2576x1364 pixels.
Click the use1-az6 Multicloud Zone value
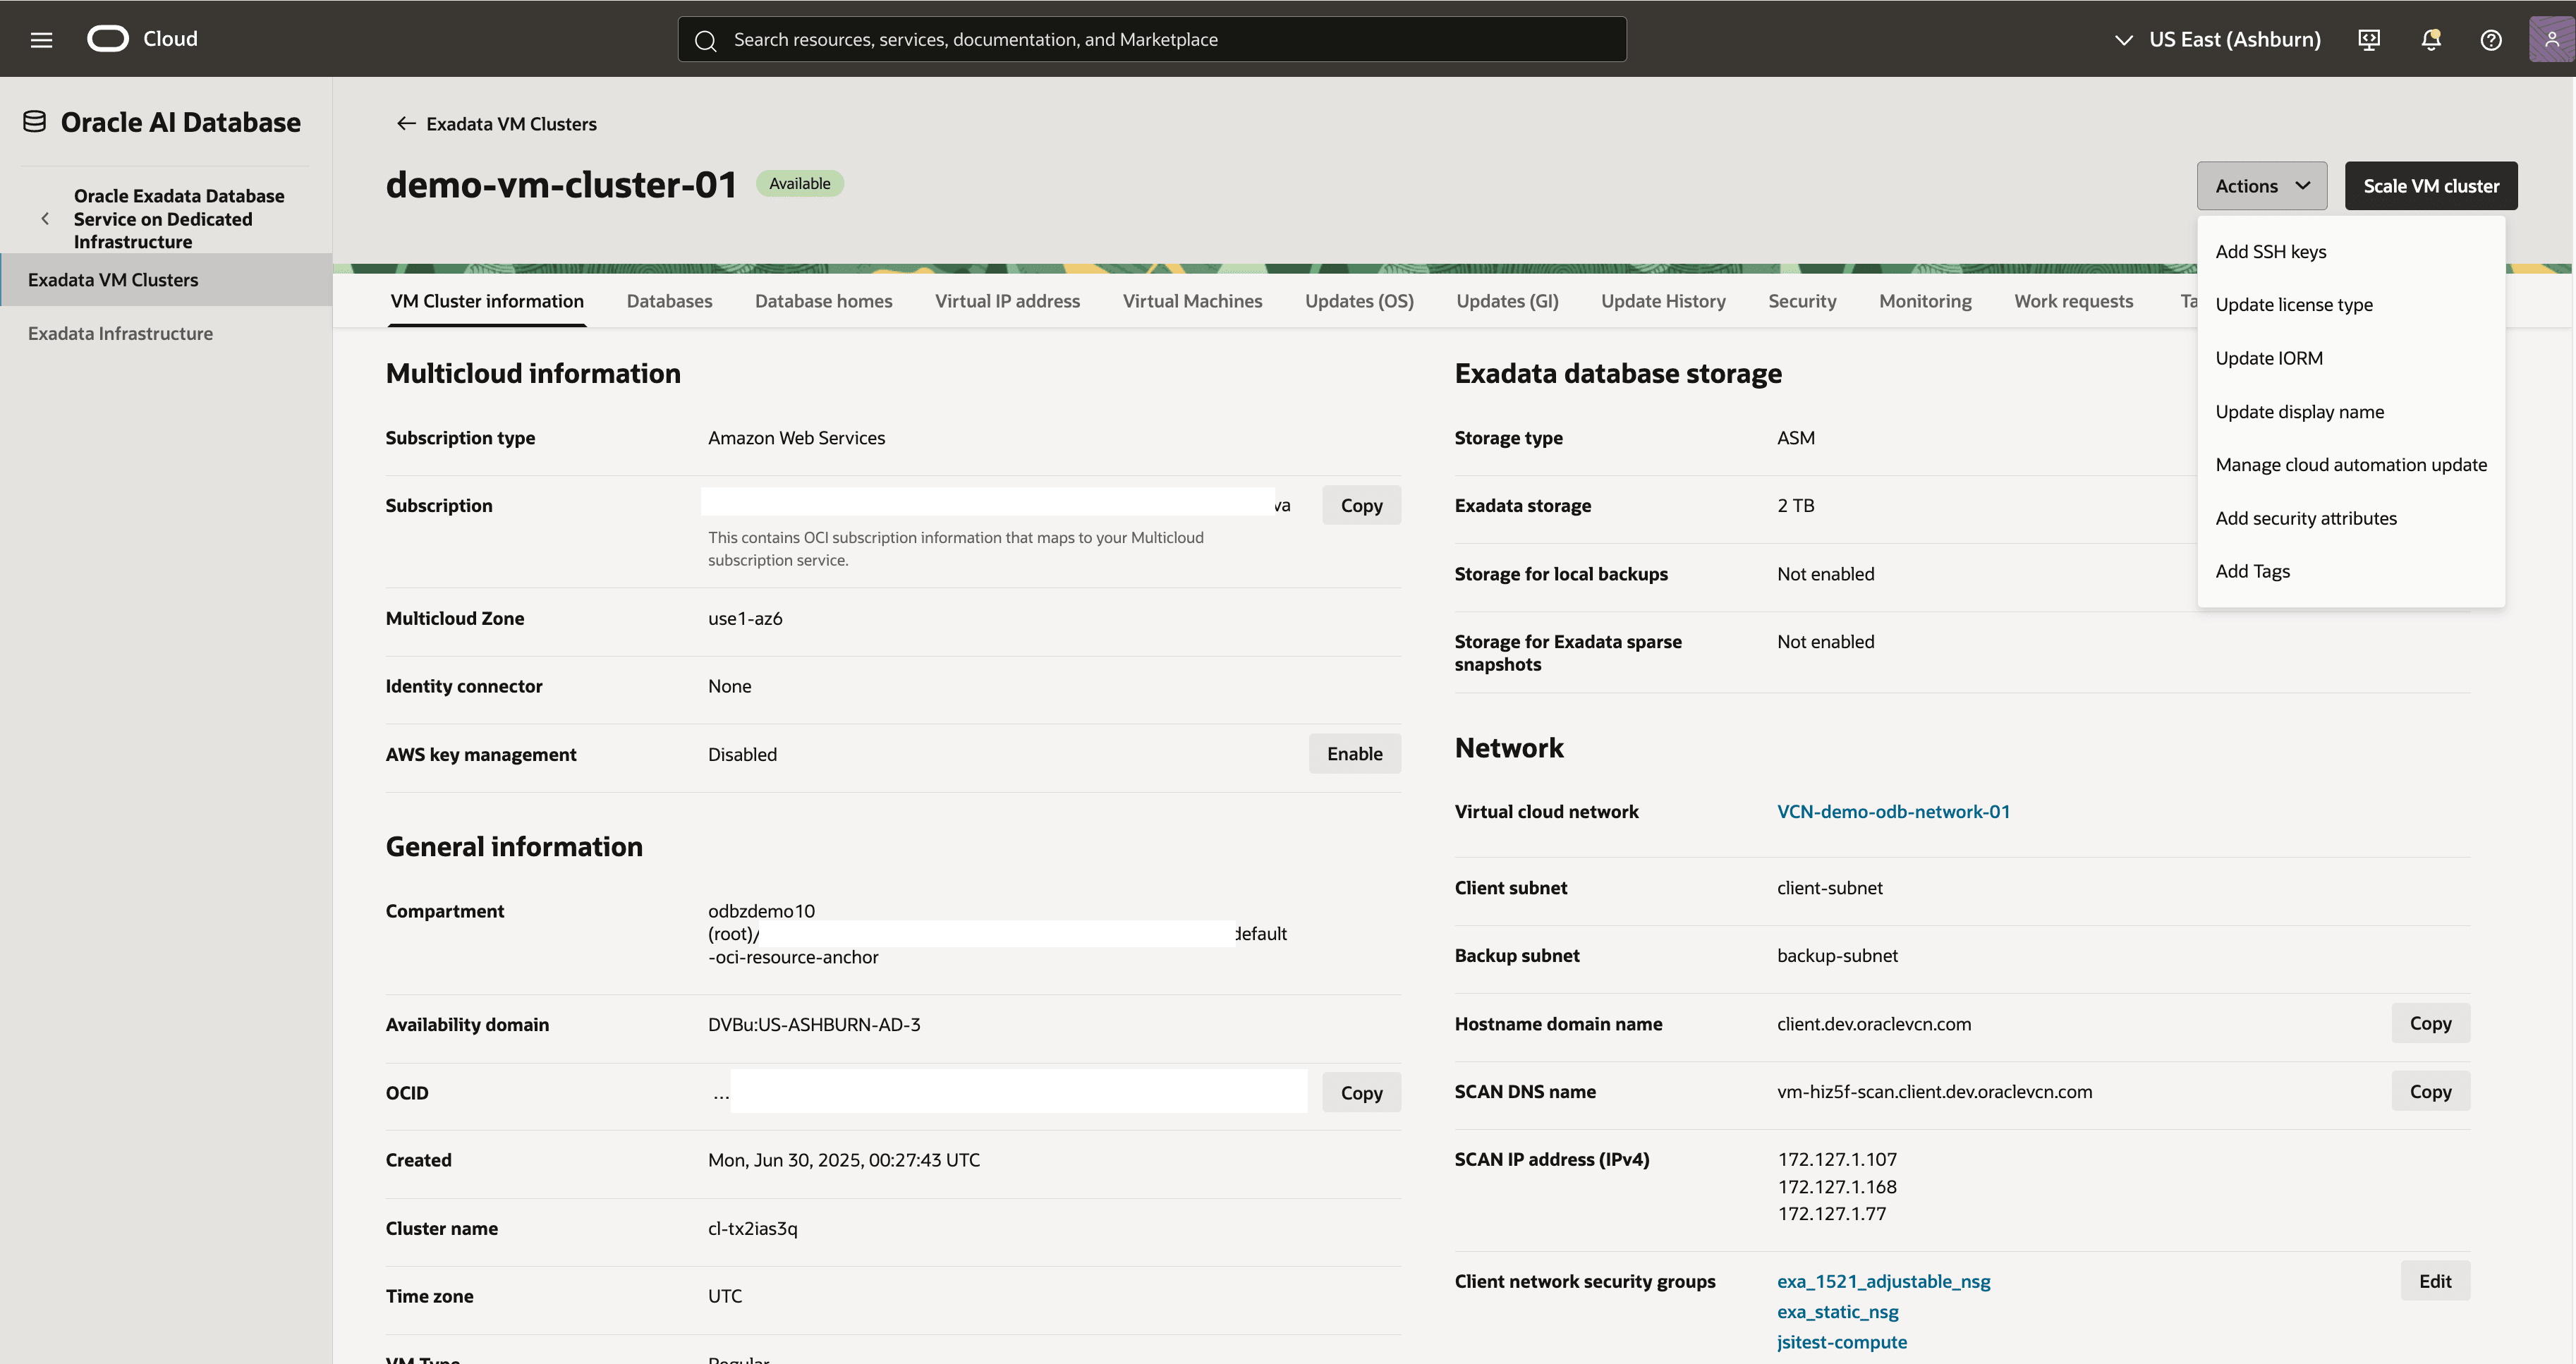point(745,618)
